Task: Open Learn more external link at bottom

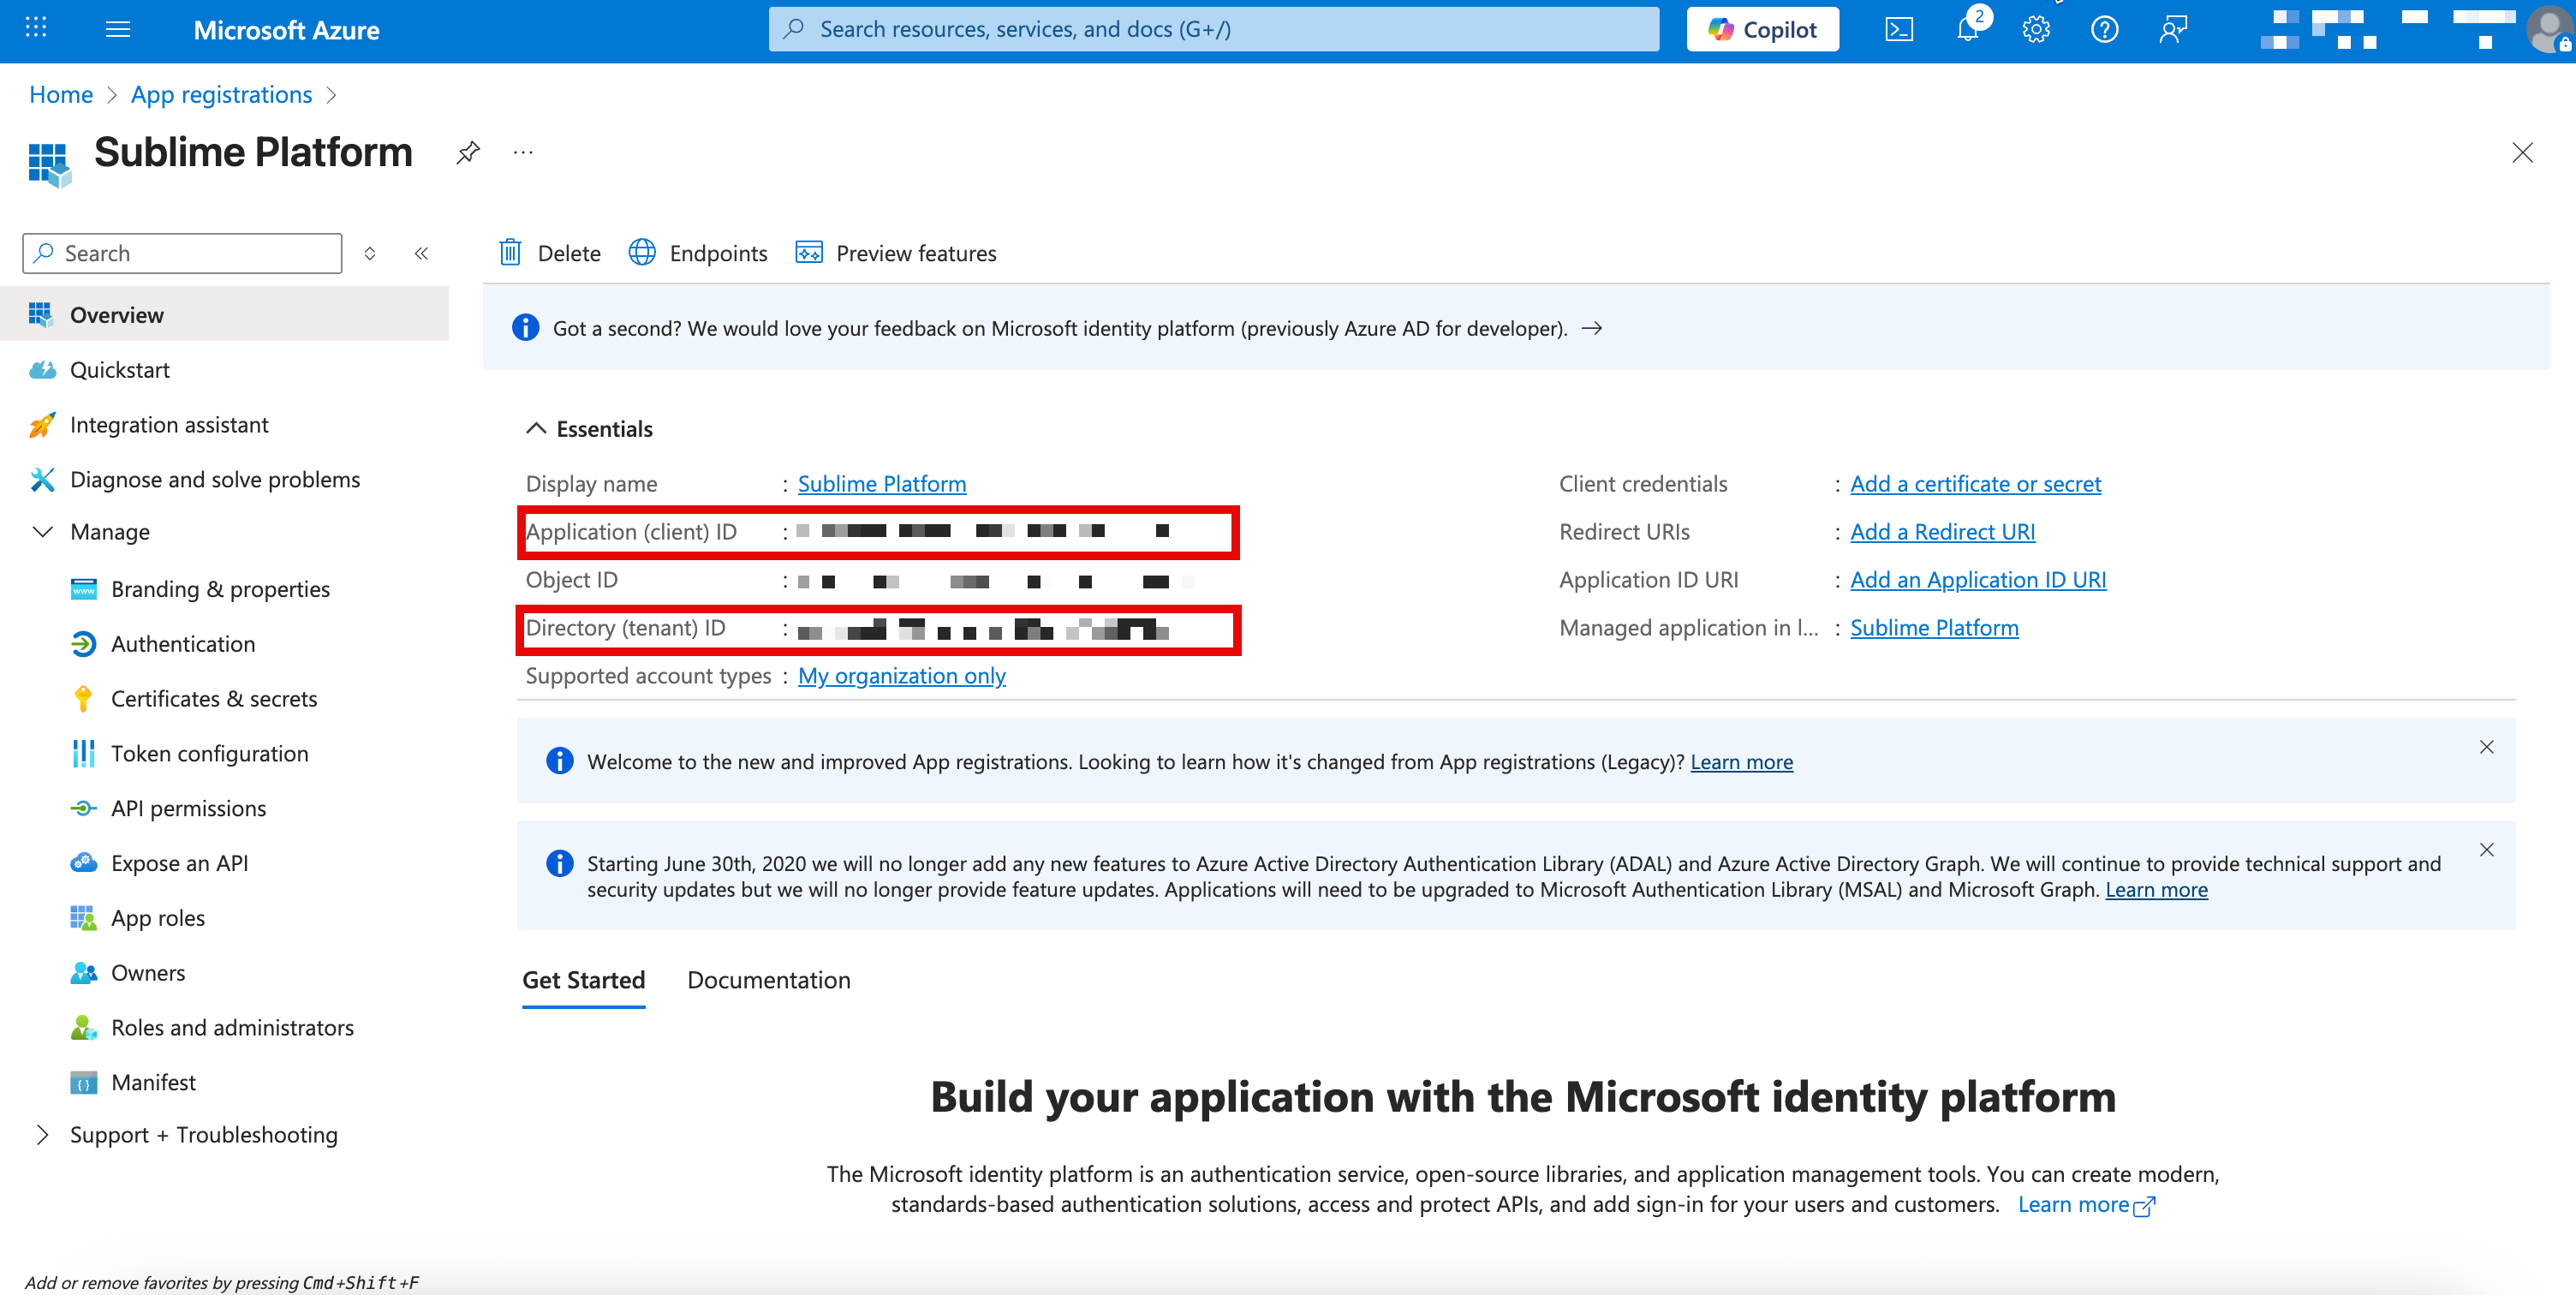Action: (2085, 1204)
